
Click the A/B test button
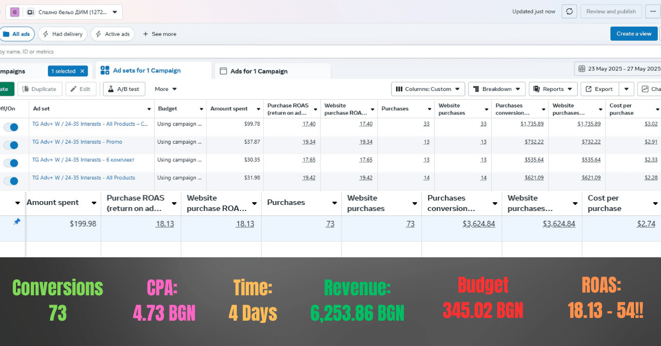(x=124, y=89)
